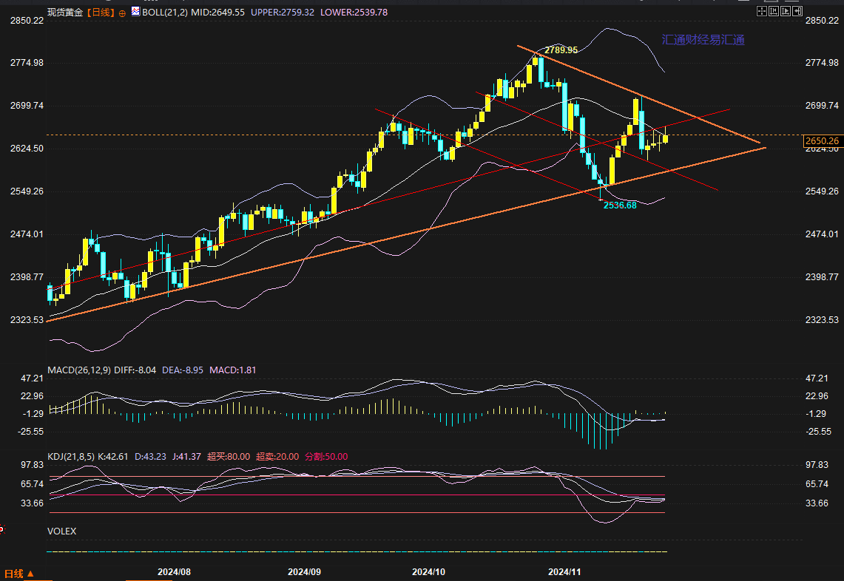This screenshot has height=581, width=844.
Task: Click the DIFF:-8.04 reading
Action: (135, 370)
